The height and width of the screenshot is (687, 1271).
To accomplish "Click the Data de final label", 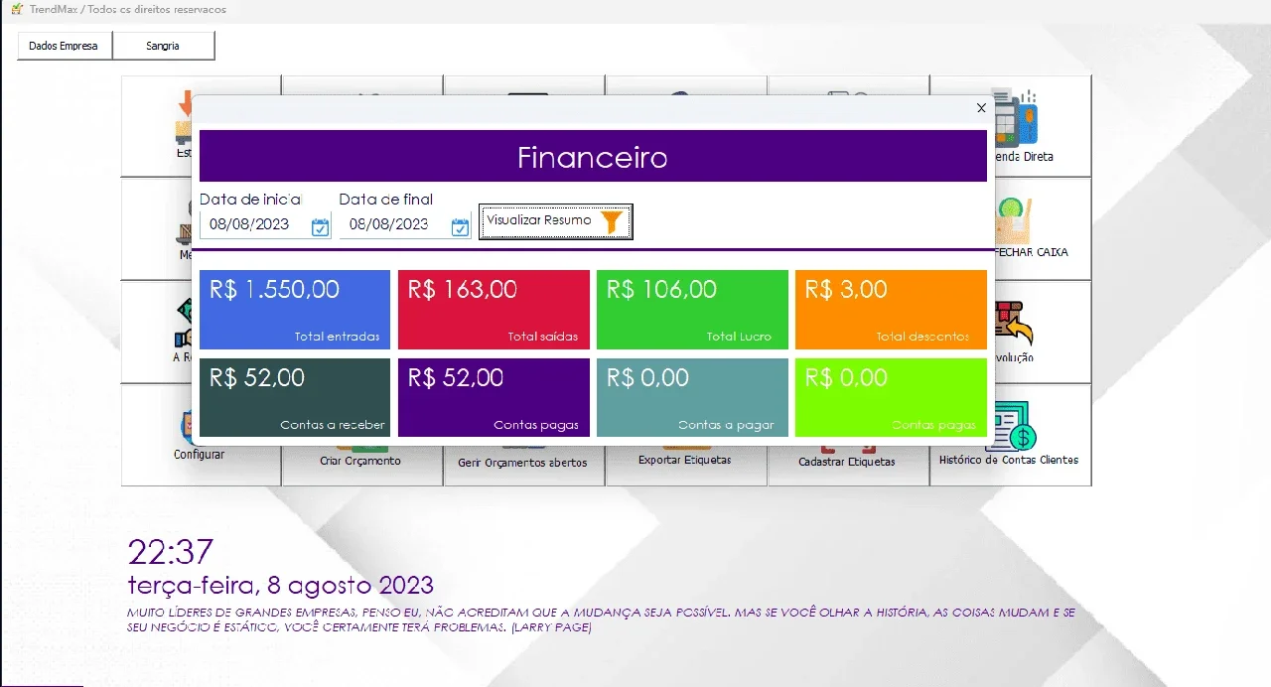I will click(386, 200).
